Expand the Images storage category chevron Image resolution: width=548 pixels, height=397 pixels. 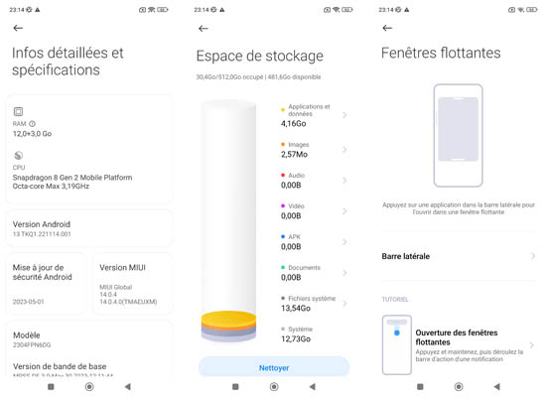coord(344,150)
